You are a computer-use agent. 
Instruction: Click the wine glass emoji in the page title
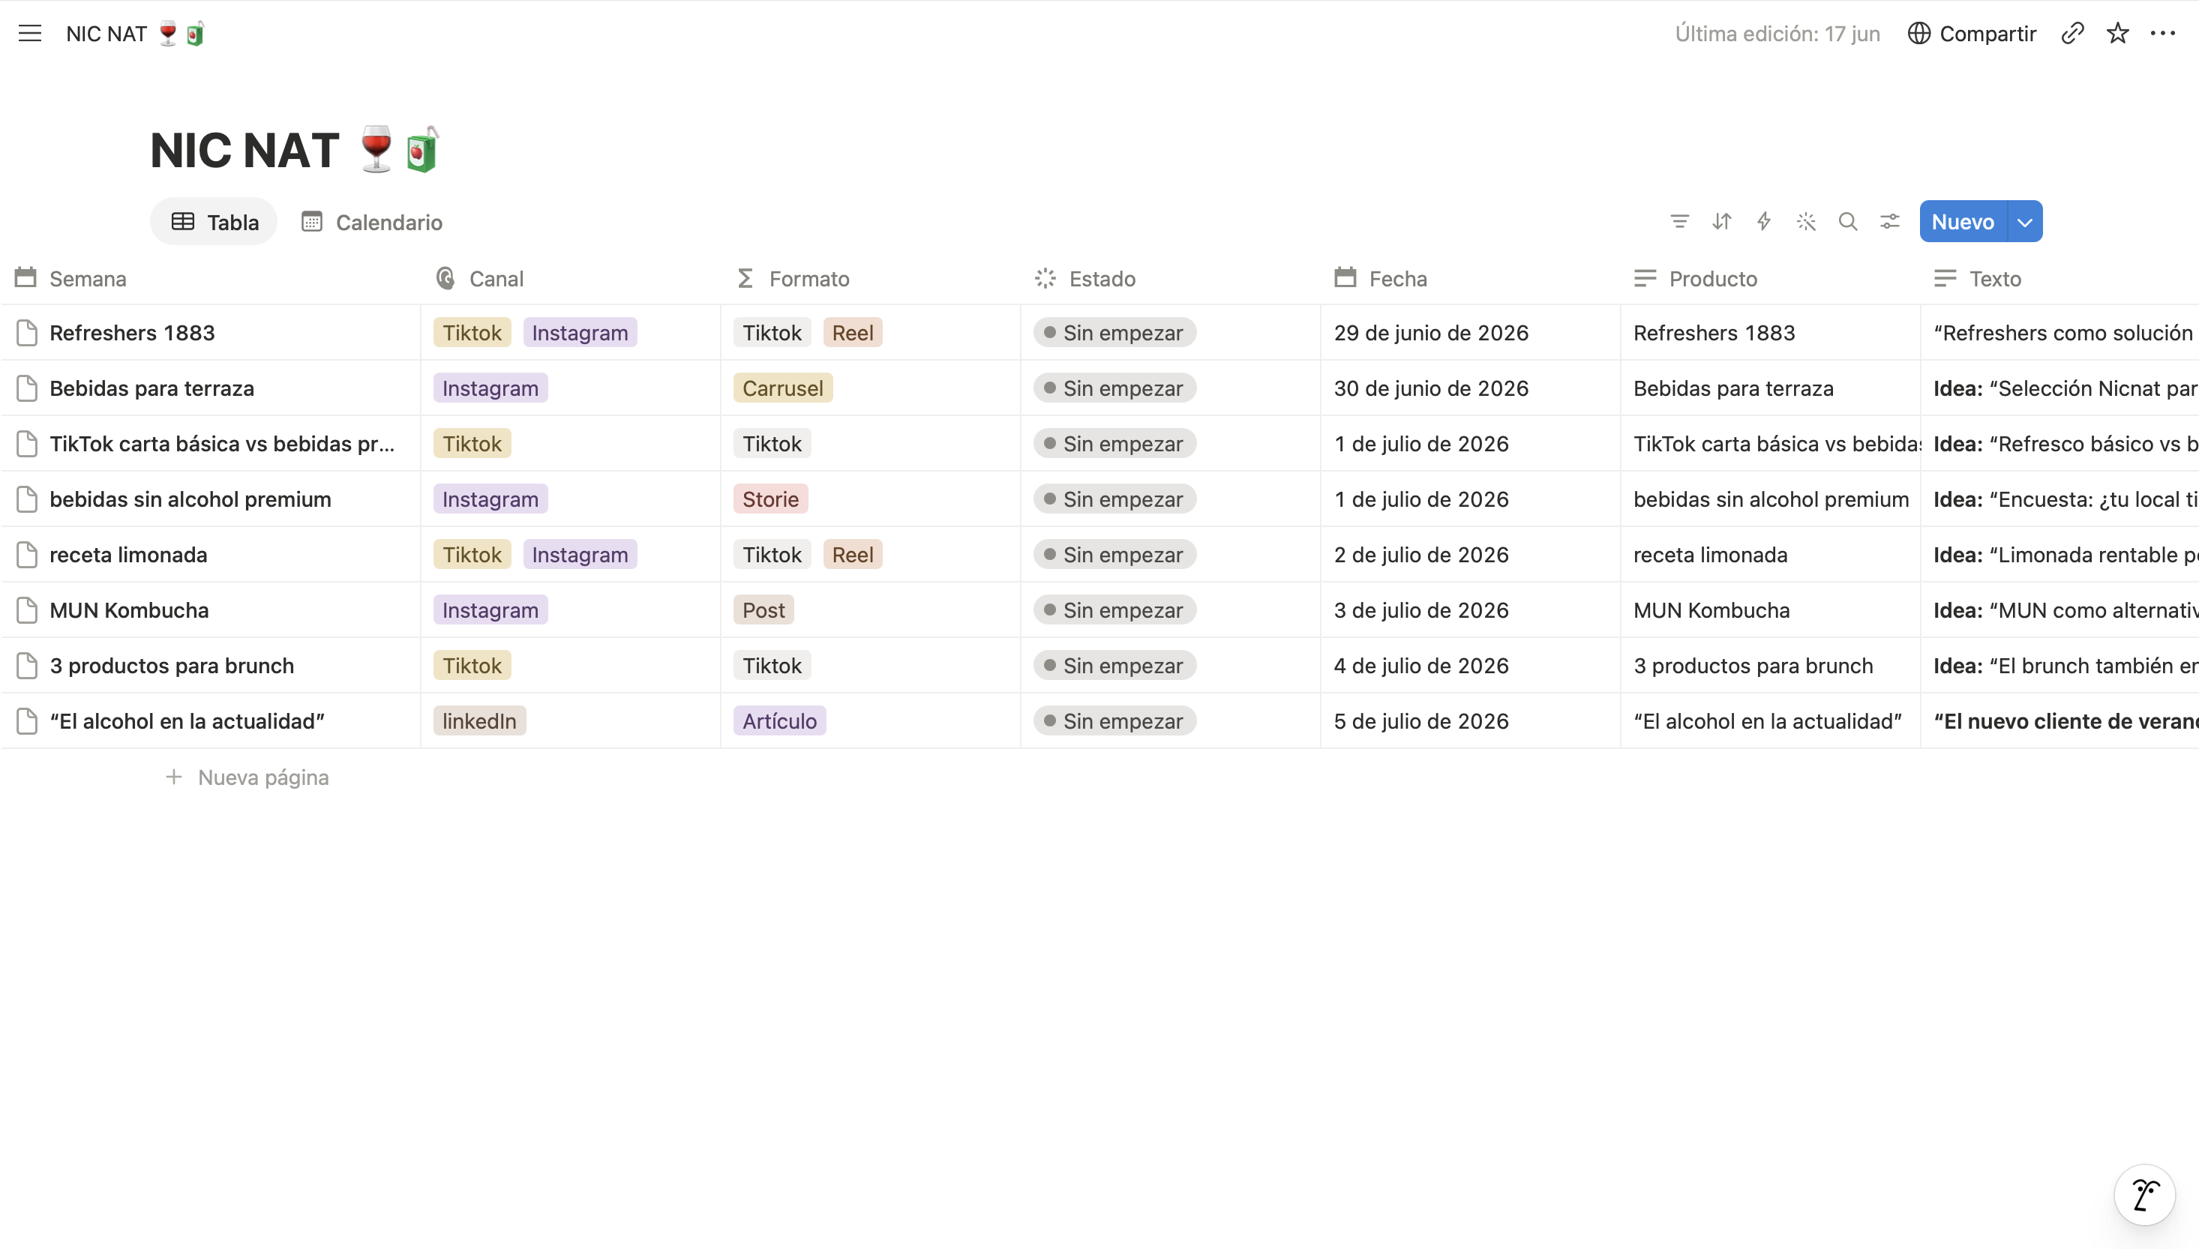coord(376,150)
